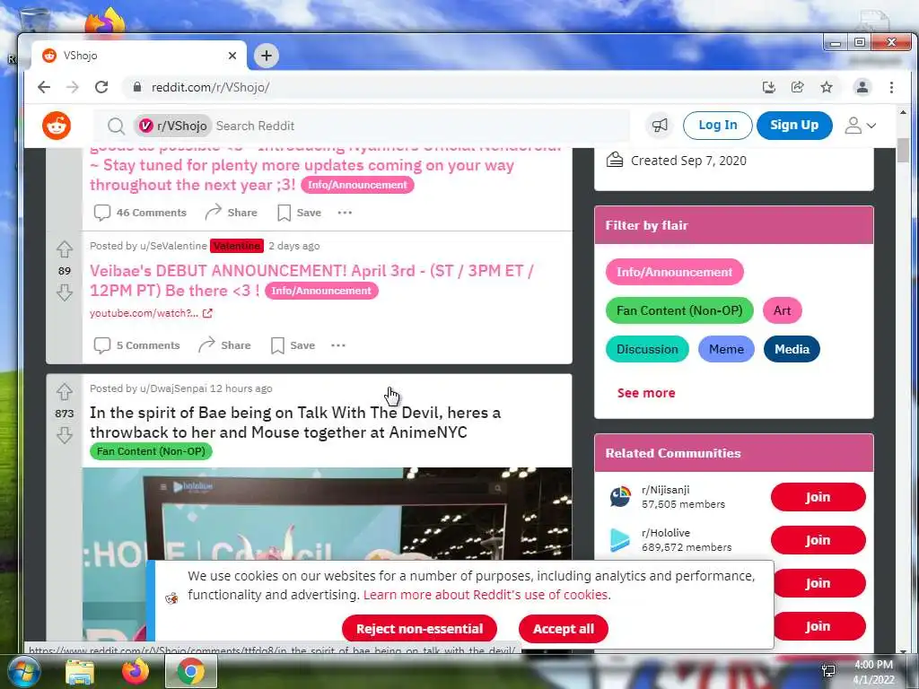Click Fan Content (Non-OP) flair on post
Viewport: 919px width, 689px height.
tap(151, 451)
